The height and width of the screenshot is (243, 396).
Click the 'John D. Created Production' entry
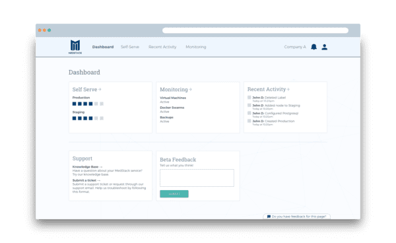271,123
